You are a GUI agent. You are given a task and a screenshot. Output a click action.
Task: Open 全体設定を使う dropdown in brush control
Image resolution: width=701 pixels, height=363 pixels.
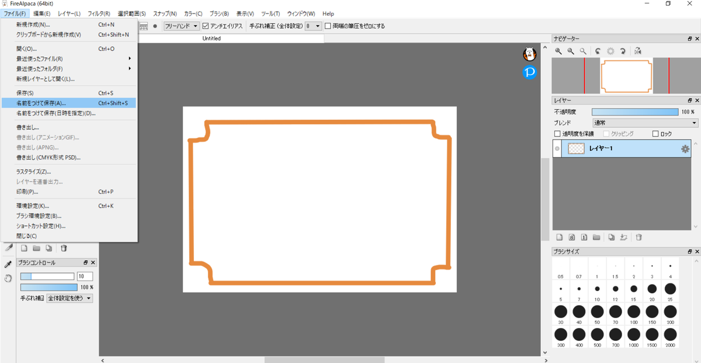(x=70, y=298)
